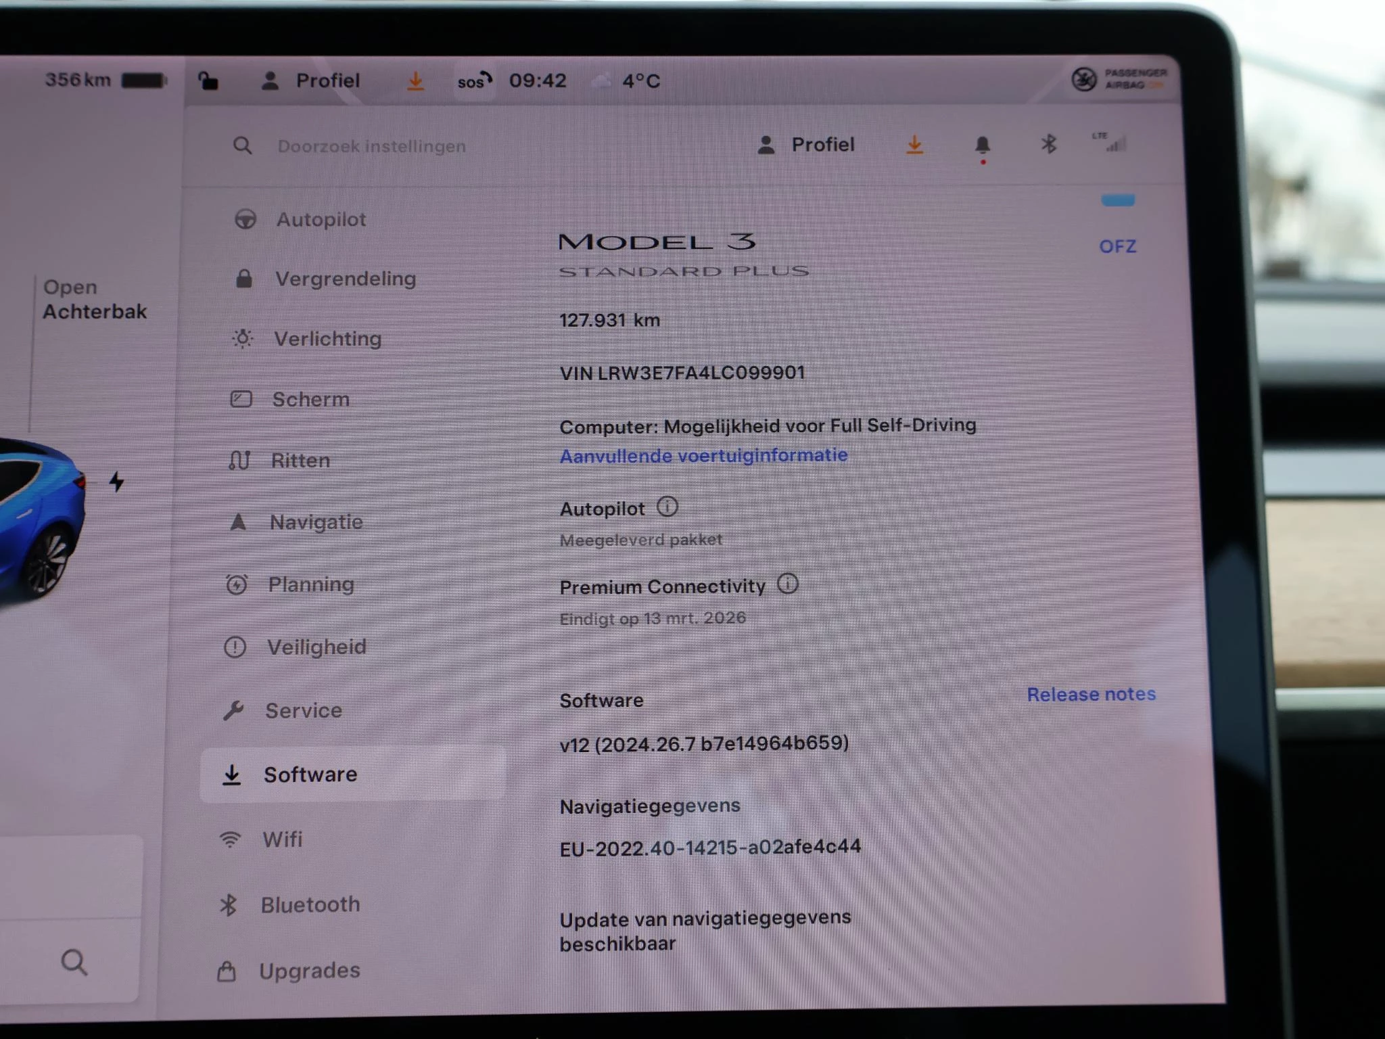The image size is (1385, 1039).
Task: Toggle the blue switch above OFZ
Action: tap(1119, 200)
